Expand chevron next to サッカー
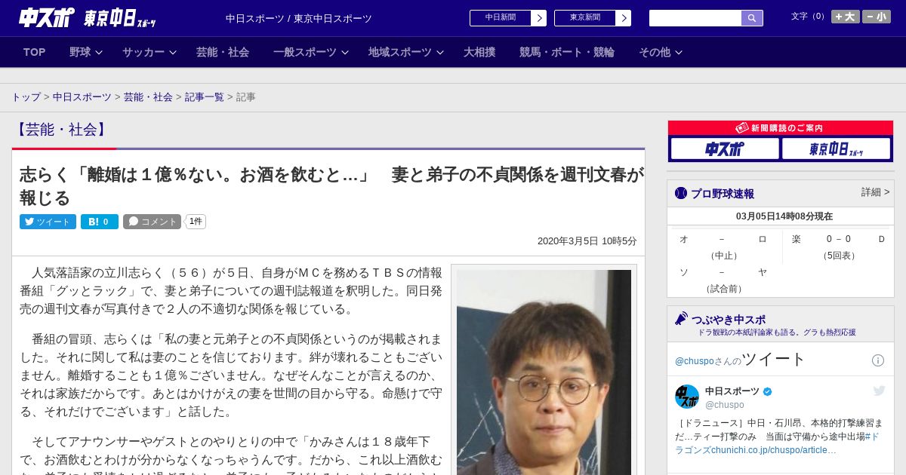This screenshot has width=906, height=475. (173, 53)
